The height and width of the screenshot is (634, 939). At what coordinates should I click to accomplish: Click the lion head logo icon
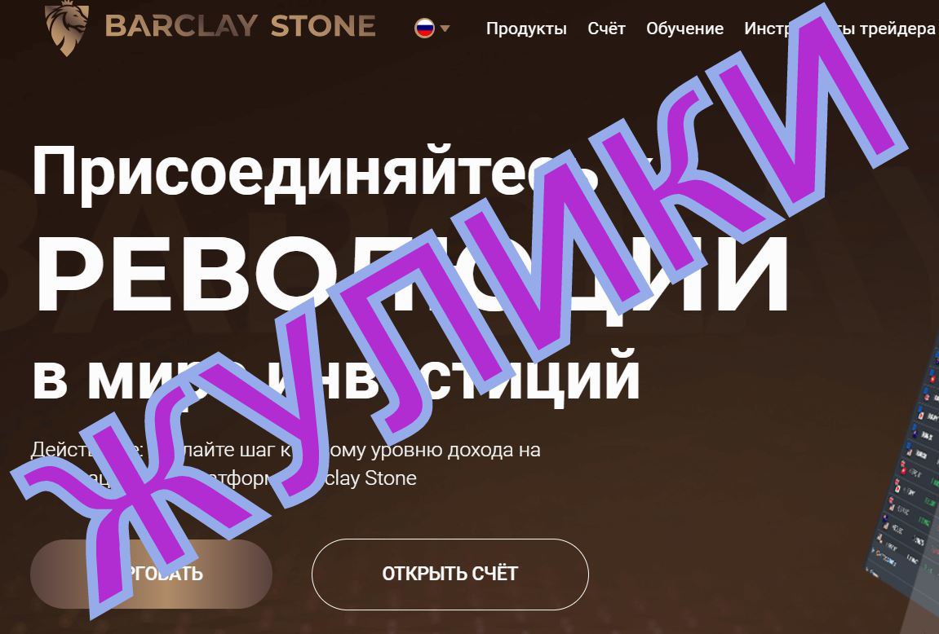click(x=66, y=28)
